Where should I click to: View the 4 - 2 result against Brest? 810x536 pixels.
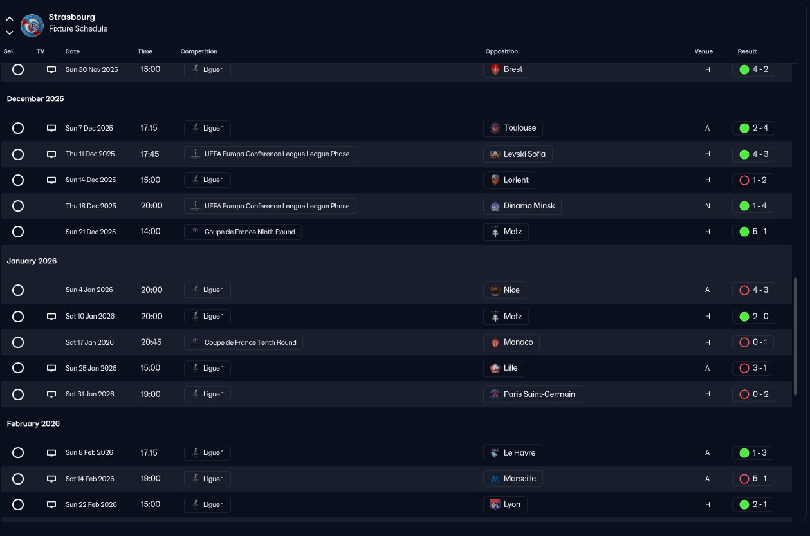[x=753, y=69]
